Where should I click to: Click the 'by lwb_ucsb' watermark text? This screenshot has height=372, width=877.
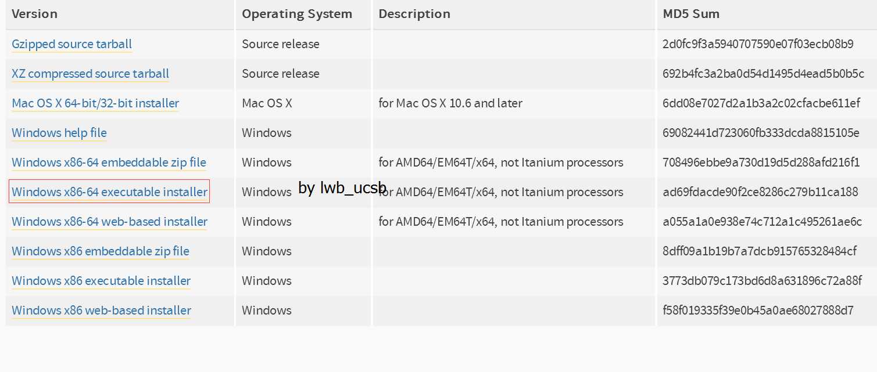[342, 188]
